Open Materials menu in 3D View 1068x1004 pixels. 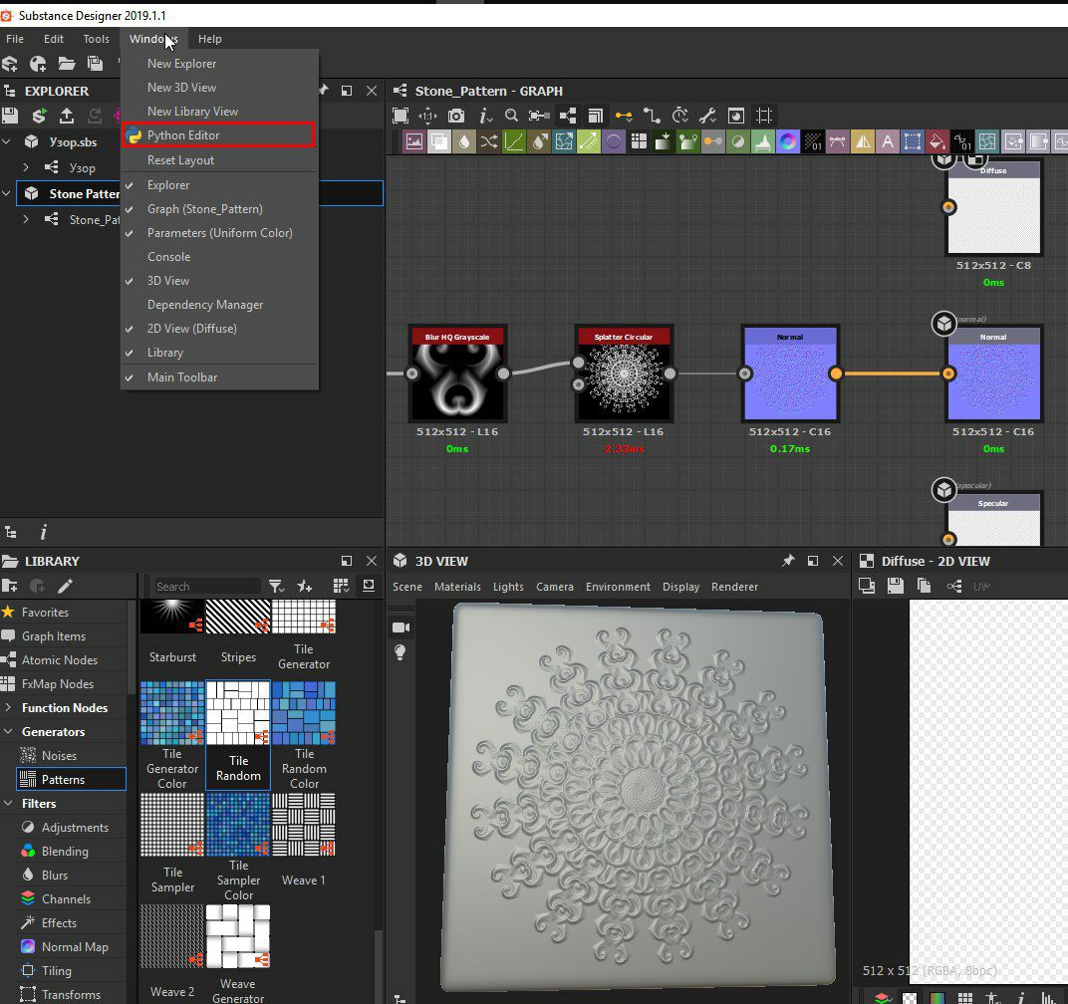(x=457, y=587)
